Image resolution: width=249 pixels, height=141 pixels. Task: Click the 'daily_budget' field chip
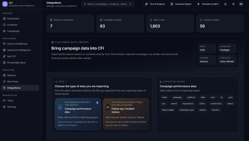point(168,110)
